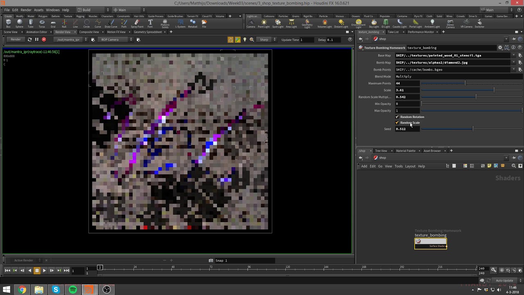
Task: Add a VR Camera
Action: pyautogui.click(x=466, y=24)
